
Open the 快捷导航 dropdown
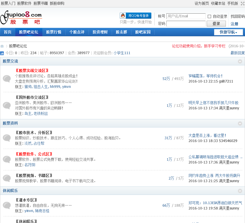(228, 32)
